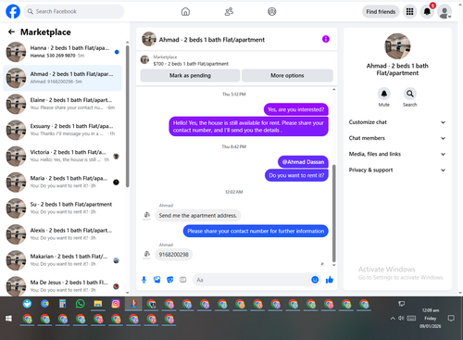The width and height of the screenshot is (463, 340).
Task: Open the emoji picker in message box
Action: [x=315, y=280]
